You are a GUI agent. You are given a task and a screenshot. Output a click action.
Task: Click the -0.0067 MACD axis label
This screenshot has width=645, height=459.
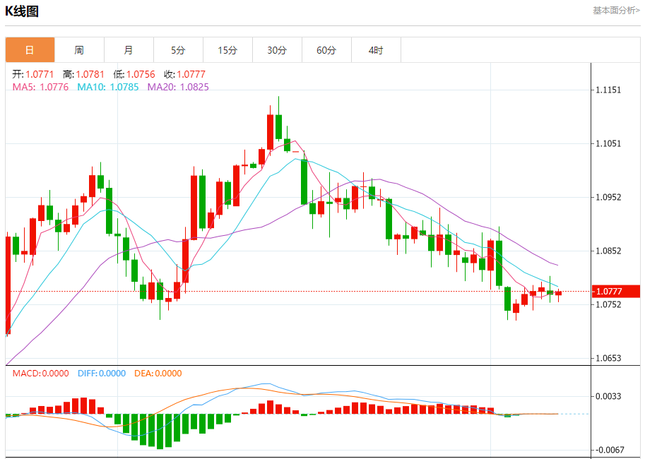coord(609,450)
